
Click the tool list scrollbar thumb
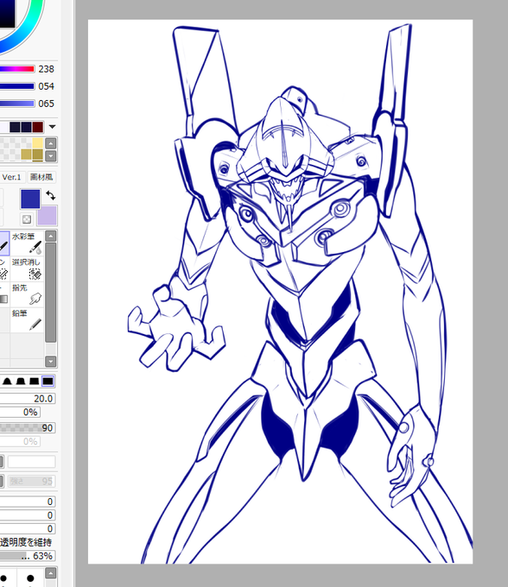point(51,292)
